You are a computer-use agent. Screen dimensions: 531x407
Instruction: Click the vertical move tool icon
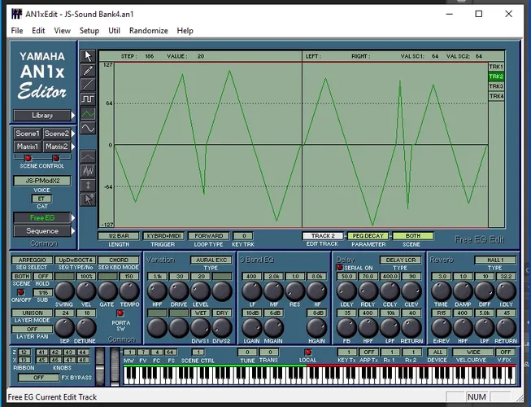88,186
